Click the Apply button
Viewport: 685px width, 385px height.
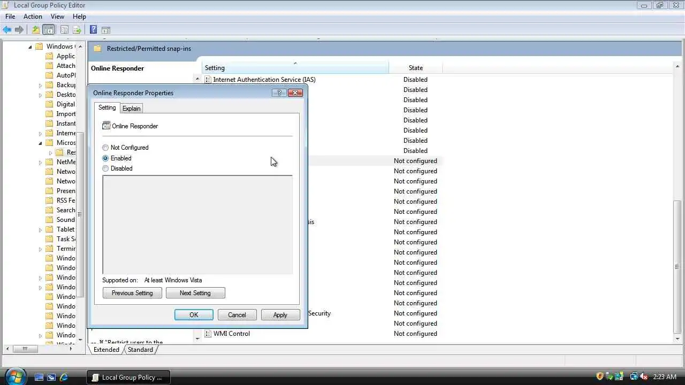(280, 315)
